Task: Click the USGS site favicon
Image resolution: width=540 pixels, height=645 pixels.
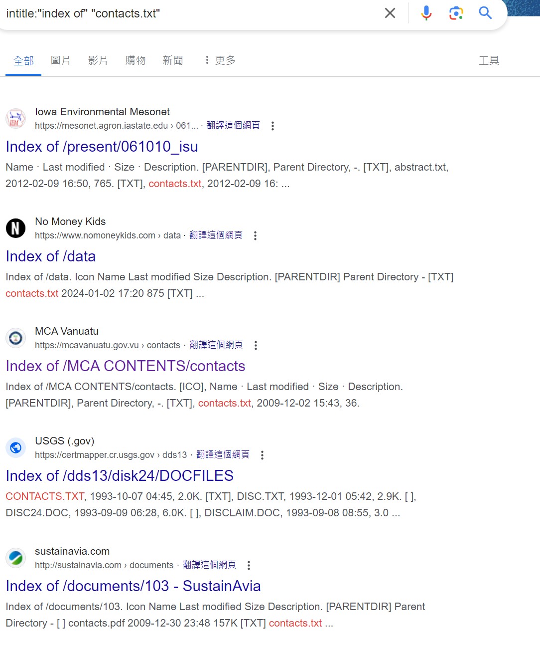Action: pos(15,447)
